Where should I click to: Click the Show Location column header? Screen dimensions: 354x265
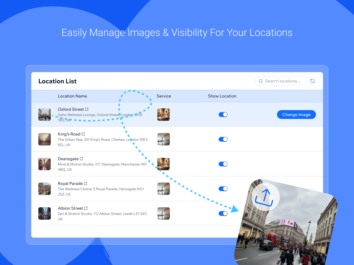click(x=222, y=96)
